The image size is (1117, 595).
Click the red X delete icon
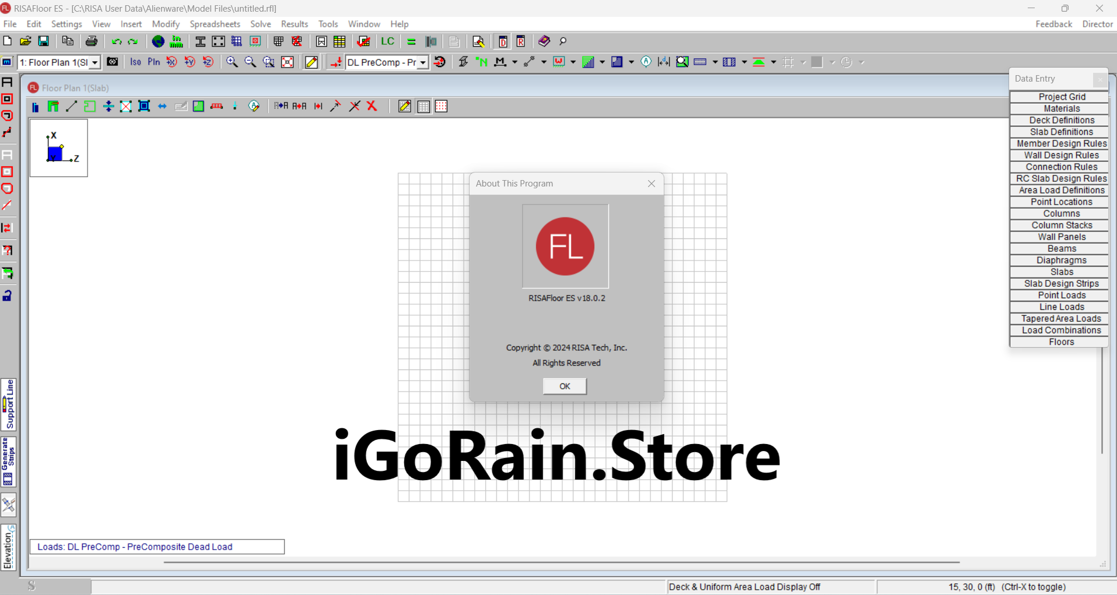click(372, 106)
